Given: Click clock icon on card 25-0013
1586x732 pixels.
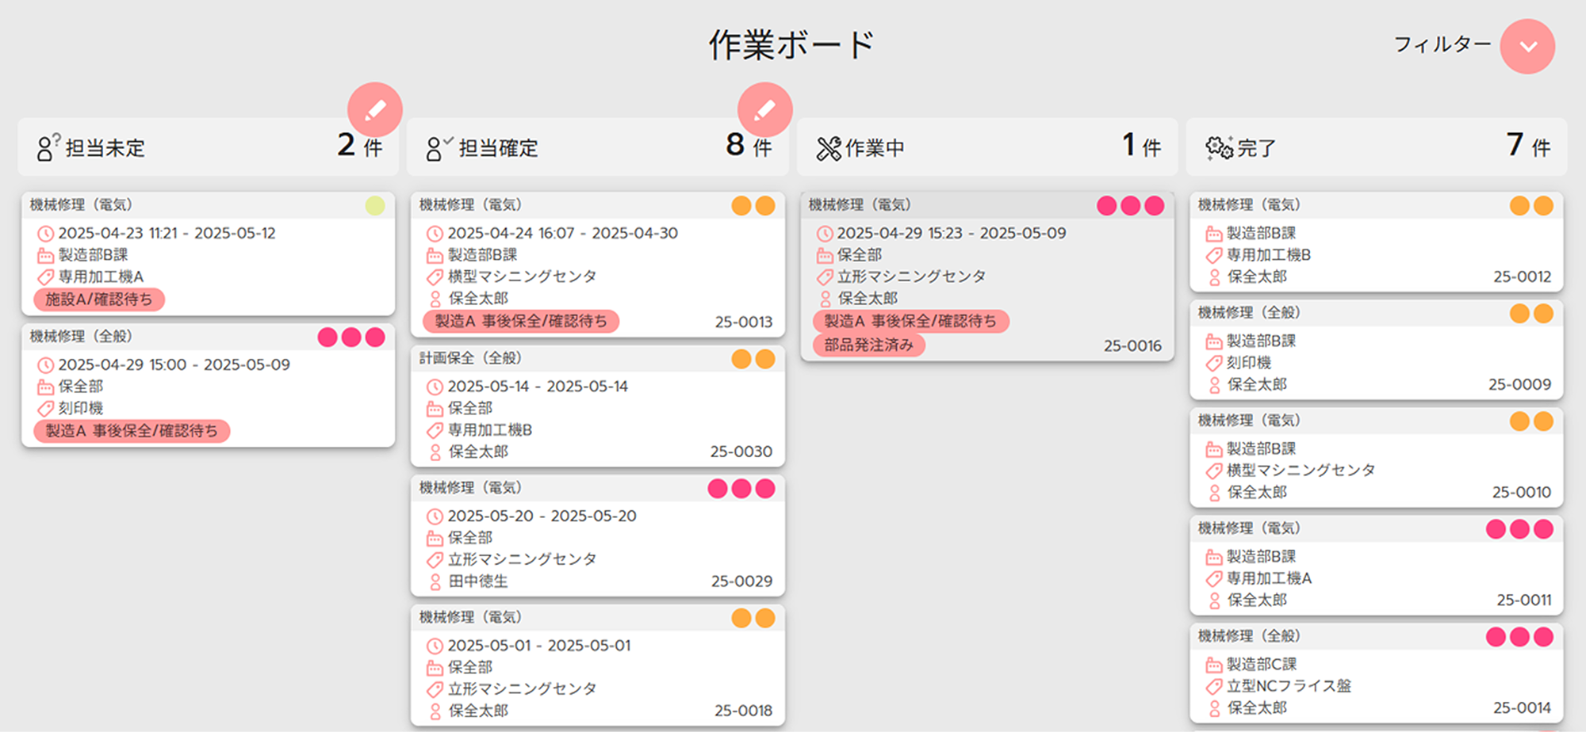Looking at the screenshot, I should pyautogui.click(x=435, y=234).
